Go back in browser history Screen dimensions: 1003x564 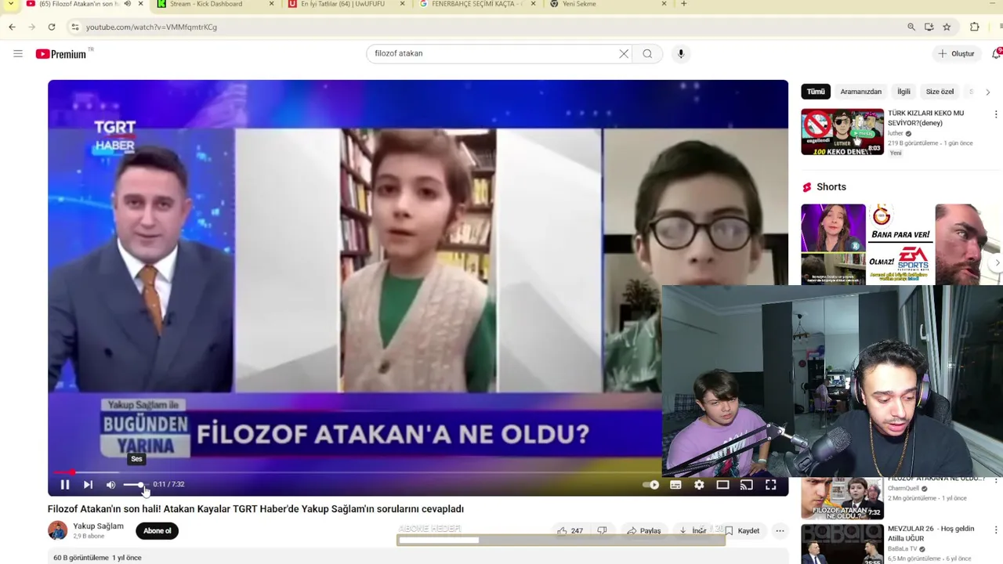pyautogui.click(x=12, y=27)
